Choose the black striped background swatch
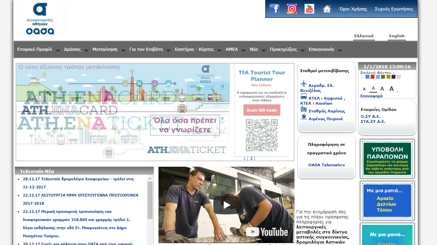This screenshot has height=245, width=437. pos(393,77)
